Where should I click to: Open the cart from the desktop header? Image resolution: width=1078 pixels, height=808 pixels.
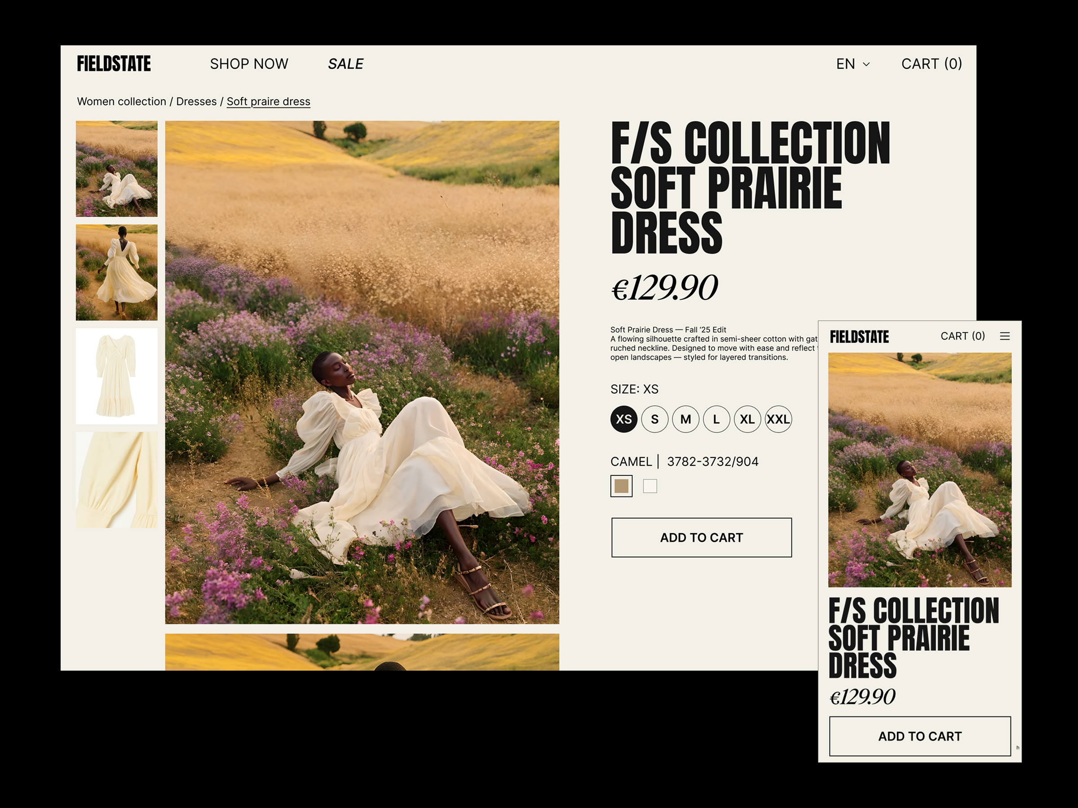[931, 63]
